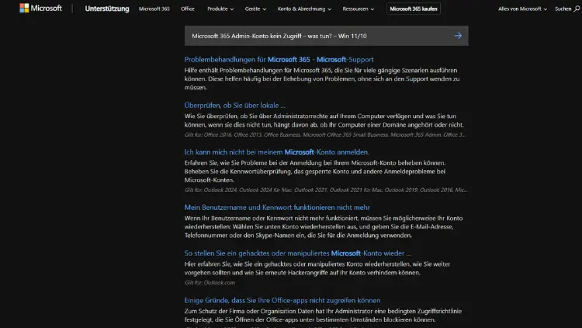
Task: Expand the Produkte dropdown menu
Action: pyautogui.click(x=220, y=9)
